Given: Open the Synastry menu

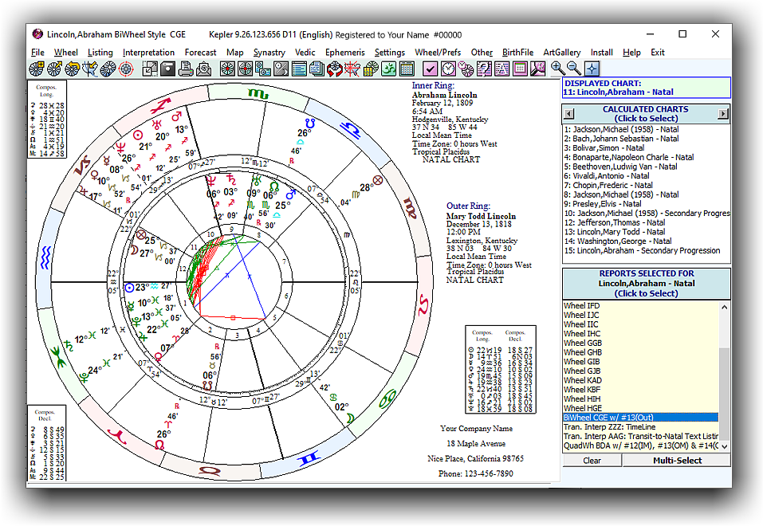Looking at the screenshot, I should coord(269,53).
